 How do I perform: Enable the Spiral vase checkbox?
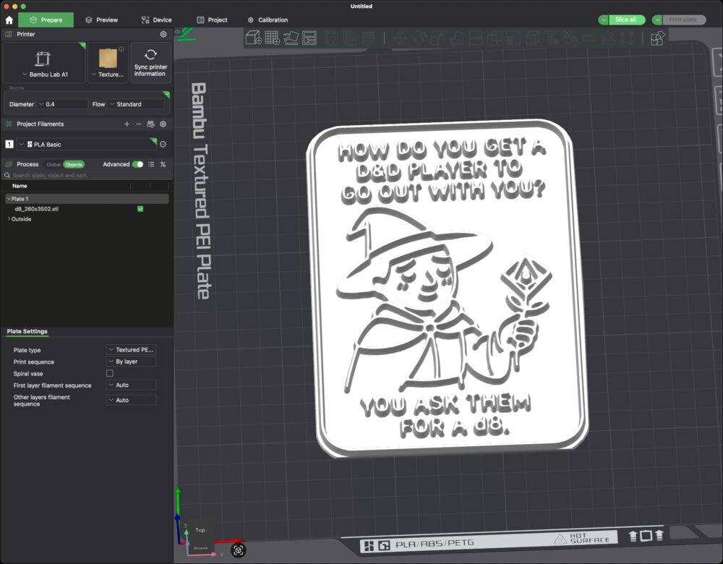point(110,373)
